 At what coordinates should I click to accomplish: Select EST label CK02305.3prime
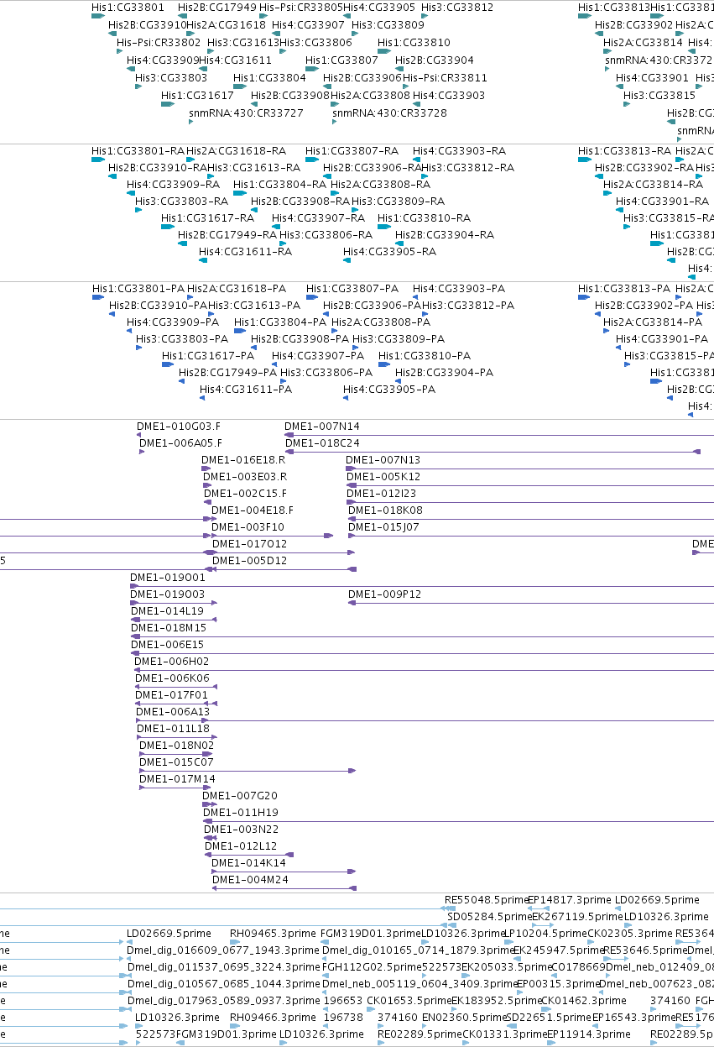(629, 934)
